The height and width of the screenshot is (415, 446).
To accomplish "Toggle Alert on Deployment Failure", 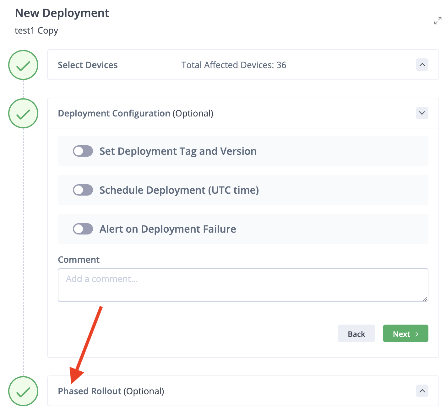I will [83, 229].
